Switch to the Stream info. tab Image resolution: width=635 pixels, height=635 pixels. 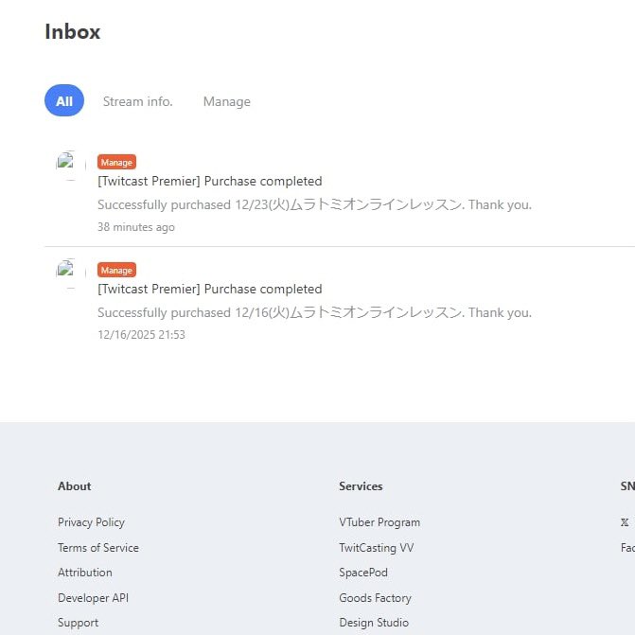(137, 101)
